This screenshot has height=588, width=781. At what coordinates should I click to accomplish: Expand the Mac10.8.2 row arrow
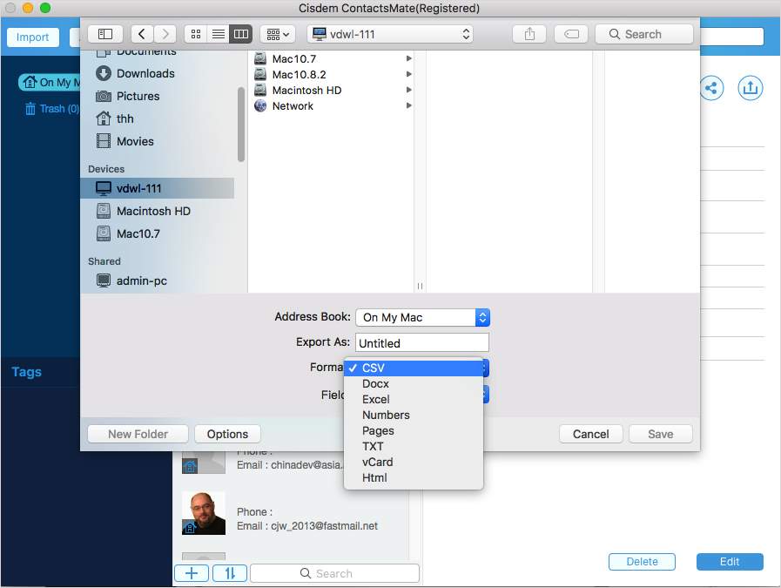coord(408,74)
